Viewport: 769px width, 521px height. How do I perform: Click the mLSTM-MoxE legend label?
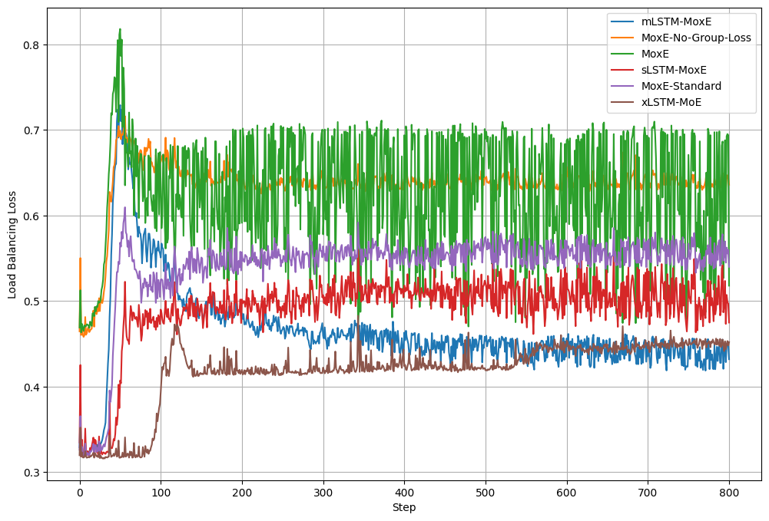676,21
